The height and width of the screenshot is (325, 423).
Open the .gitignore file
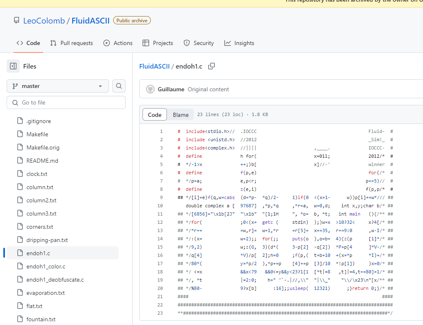(x=38, y=121)
